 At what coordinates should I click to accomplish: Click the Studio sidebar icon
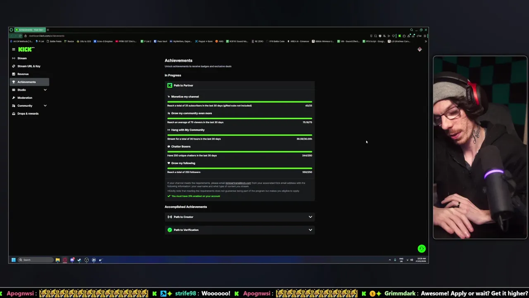[x=14, y=90]
